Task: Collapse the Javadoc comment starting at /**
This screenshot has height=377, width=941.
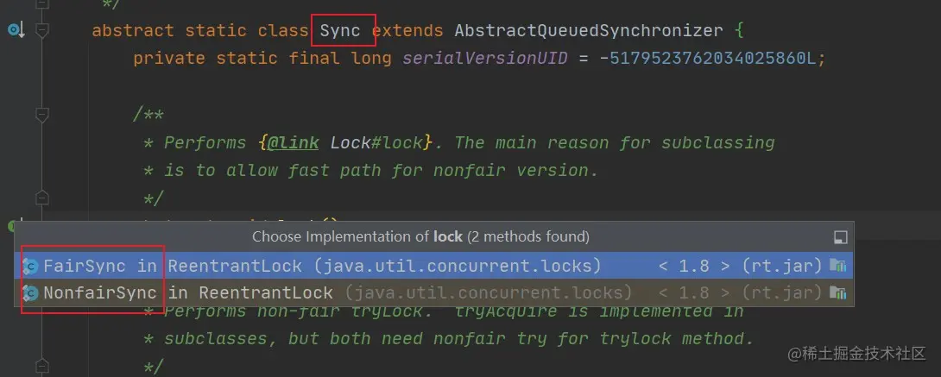Action: 41,115
